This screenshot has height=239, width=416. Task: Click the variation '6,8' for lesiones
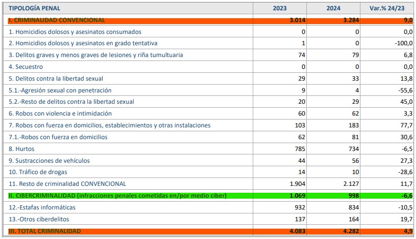tap(408, 55)
